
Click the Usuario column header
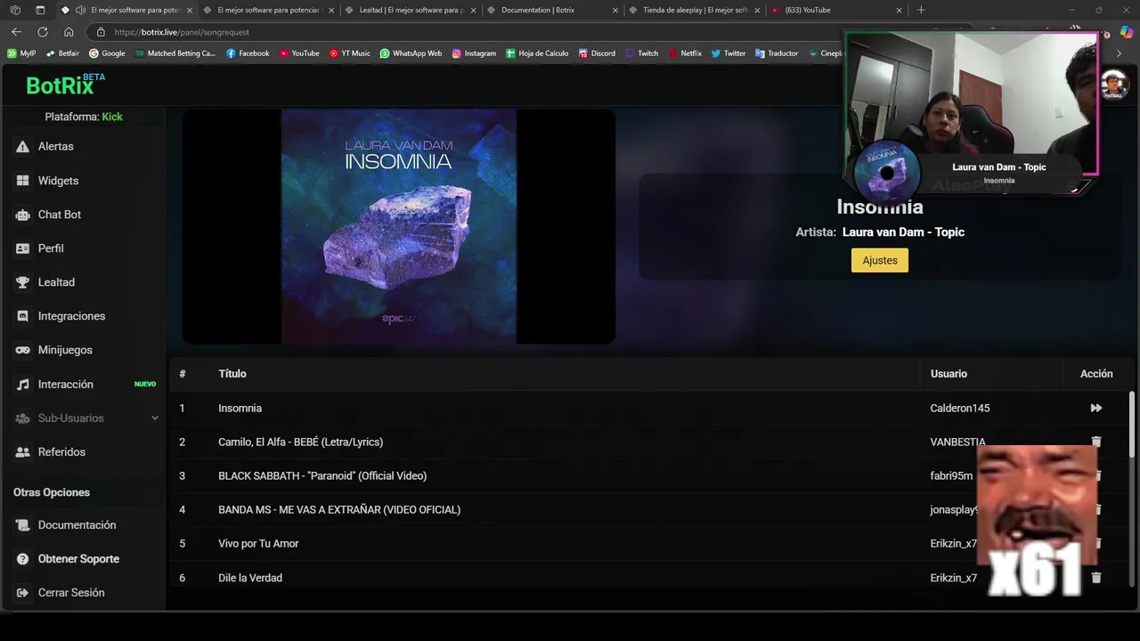(x=949, y=374)
